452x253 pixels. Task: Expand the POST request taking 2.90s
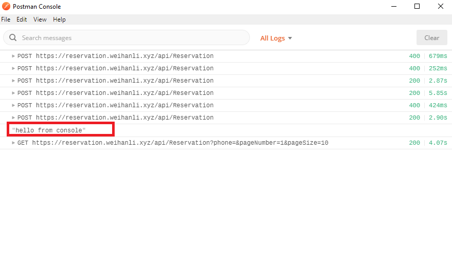[13, 118]
